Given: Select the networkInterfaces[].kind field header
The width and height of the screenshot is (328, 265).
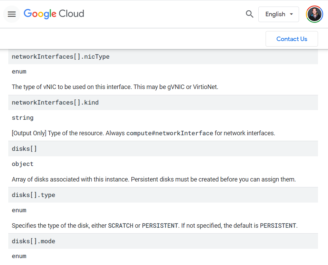Looking at the screenshot, I should [163, 102].
